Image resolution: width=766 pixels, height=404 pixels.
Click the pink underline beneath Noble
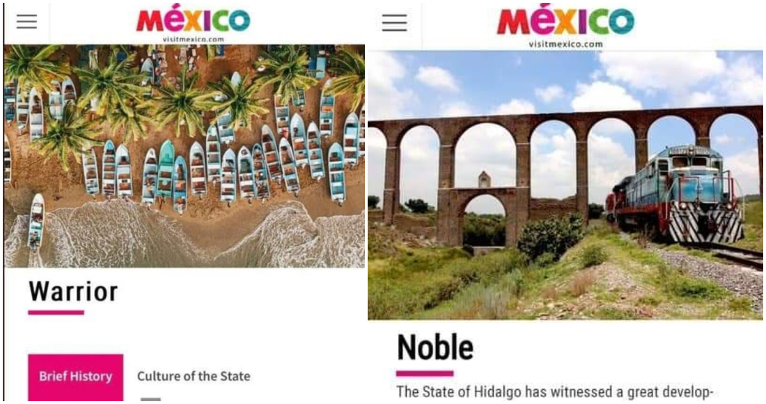425,374
